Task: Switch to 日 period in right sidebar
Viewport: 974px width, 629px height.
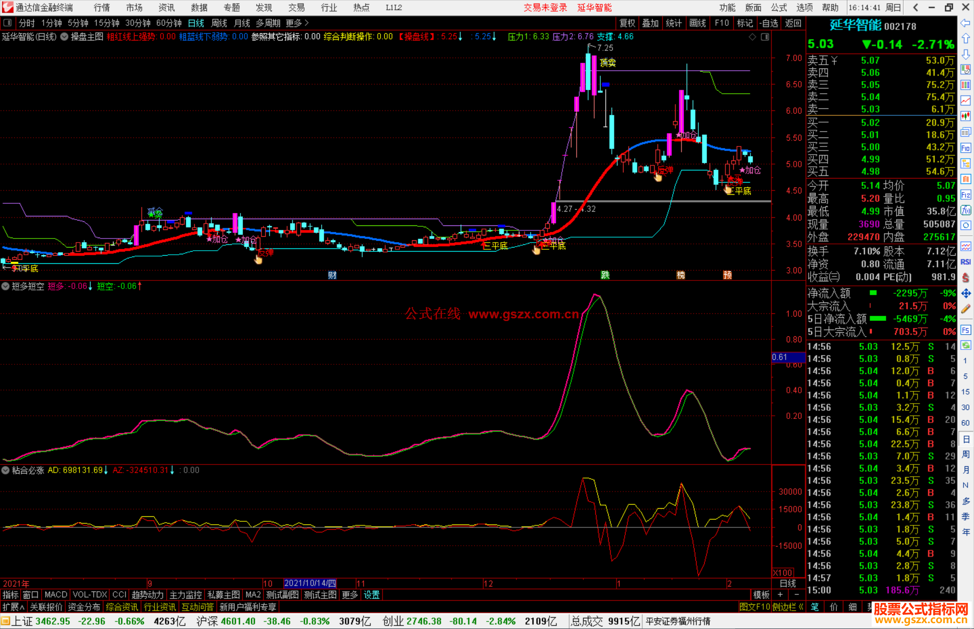Action: coord(965,439)
